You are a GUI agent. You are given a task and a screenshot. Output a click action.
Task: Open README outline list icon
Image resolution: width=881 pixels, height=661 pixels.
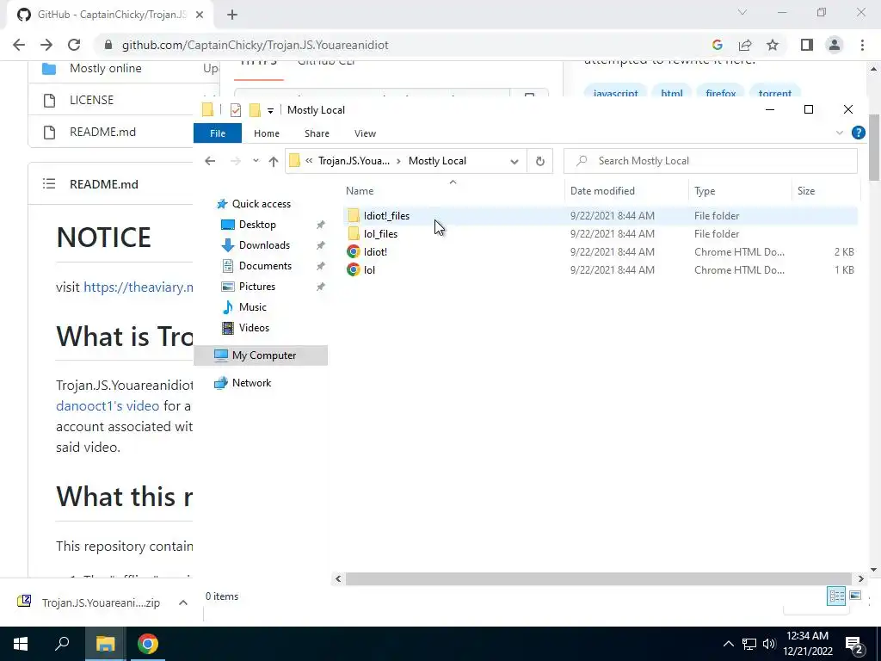[49, 184]
